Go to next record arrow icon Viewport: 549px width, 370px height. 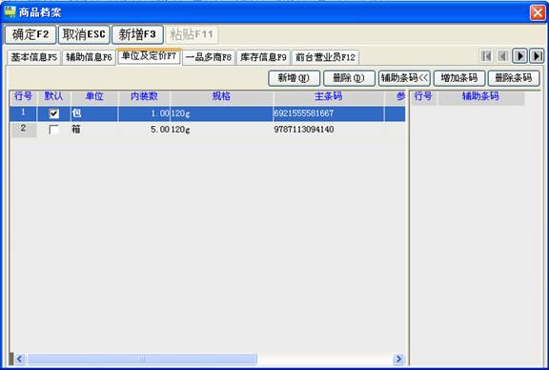[520, 56]
